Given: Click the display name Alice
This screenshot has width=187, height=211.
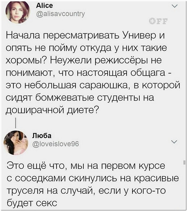Looking at the screenshot, I should point(45,6).
